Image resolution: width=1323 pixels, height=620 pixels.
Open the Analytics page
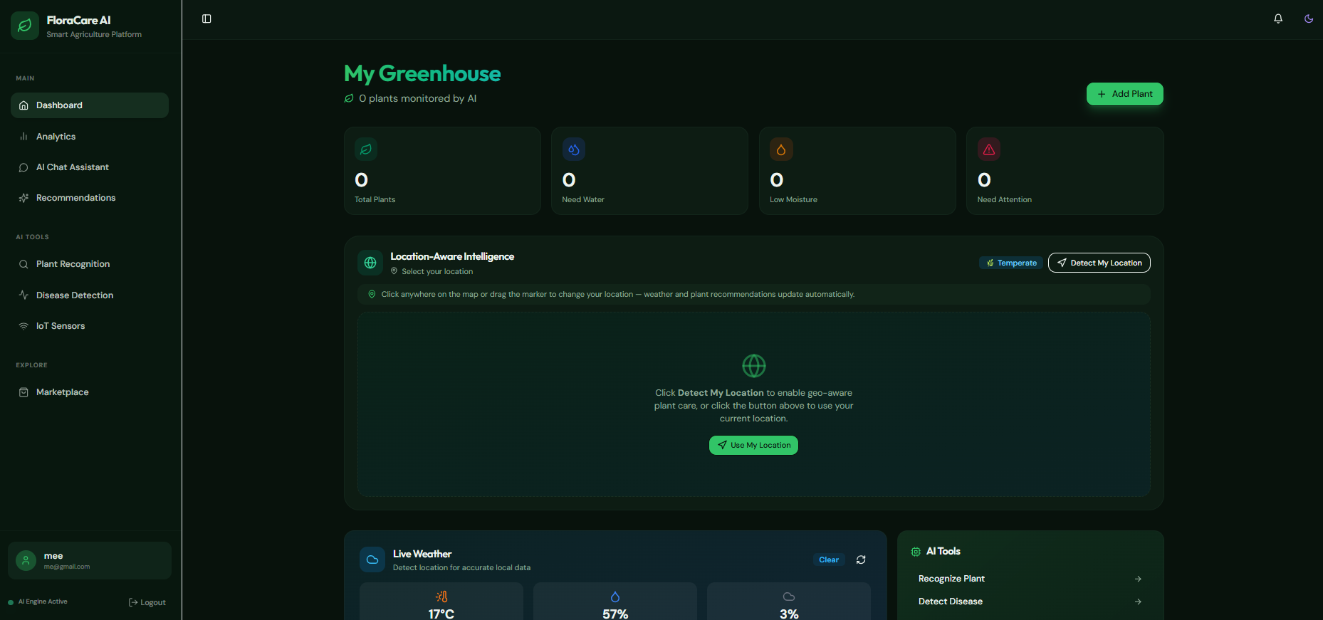coord(90,137)
